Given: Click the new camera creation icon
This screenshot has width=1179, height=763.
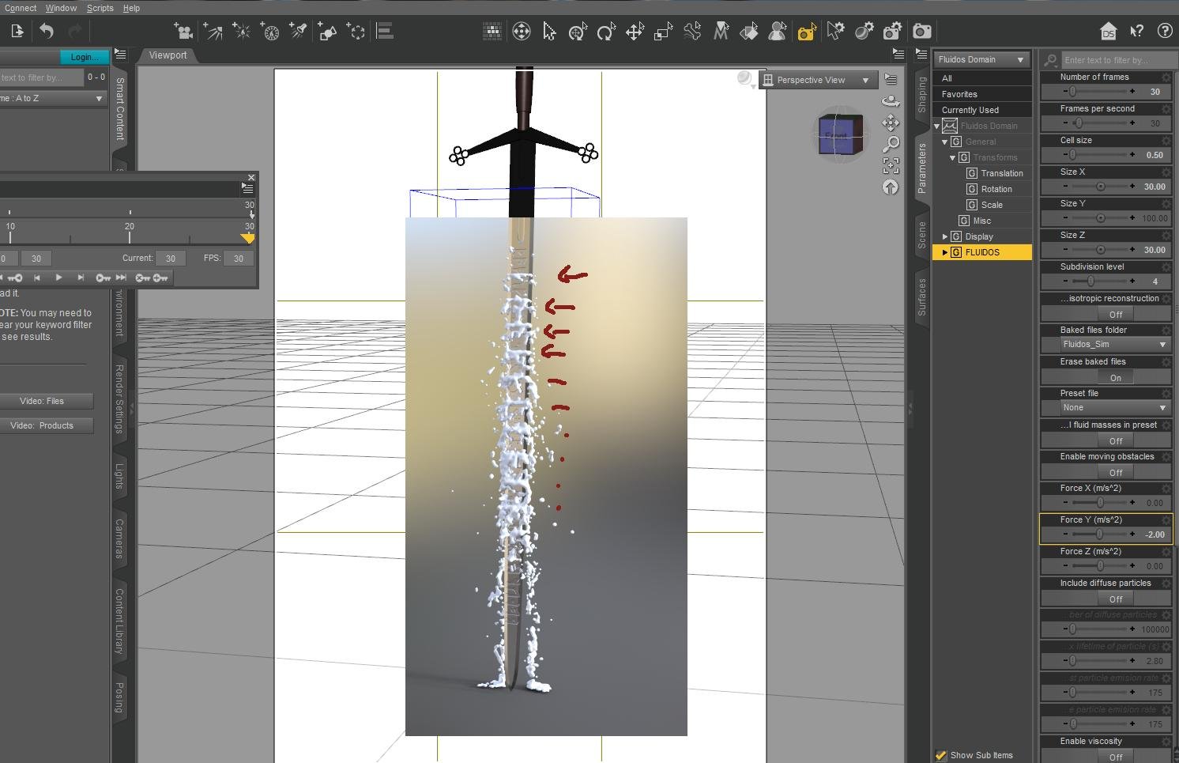Looking at the screenshot, I should [x=184, y=32].
